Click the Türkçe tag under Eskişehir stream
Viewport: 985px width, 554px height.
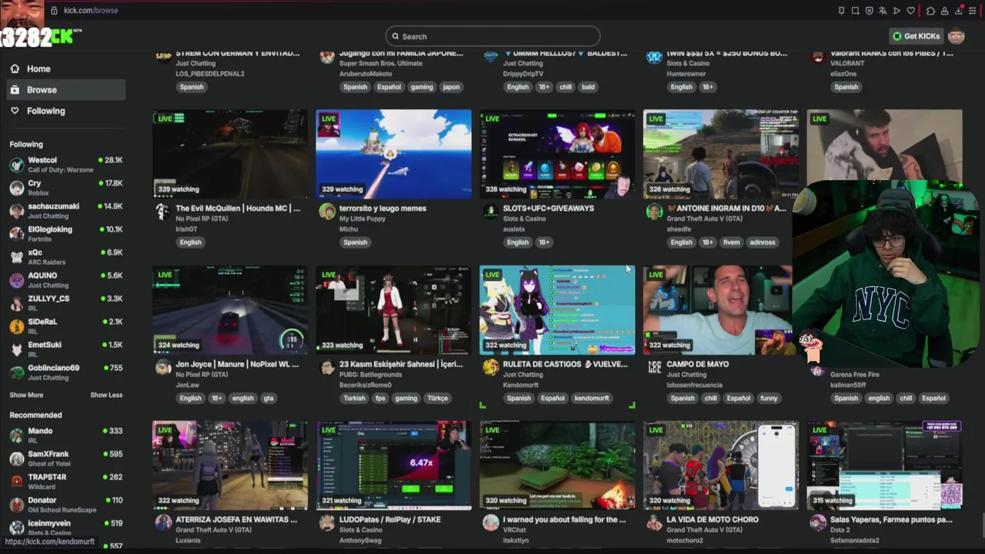(x=438, y=398)
